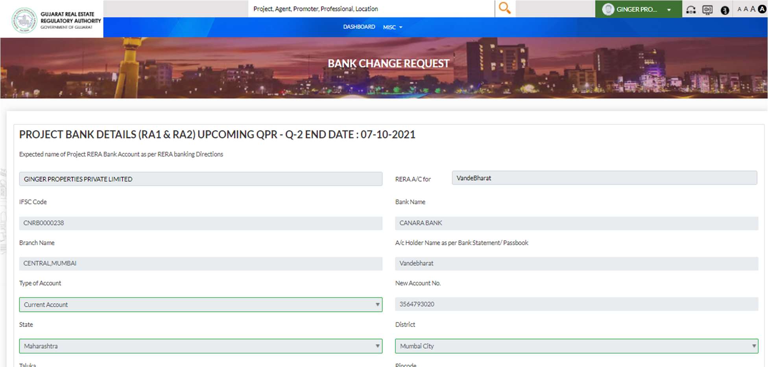This screenshot has height=367, width=768.
Task: Expand the GINGER PRO user account dropdown
Action: point(638,9)
